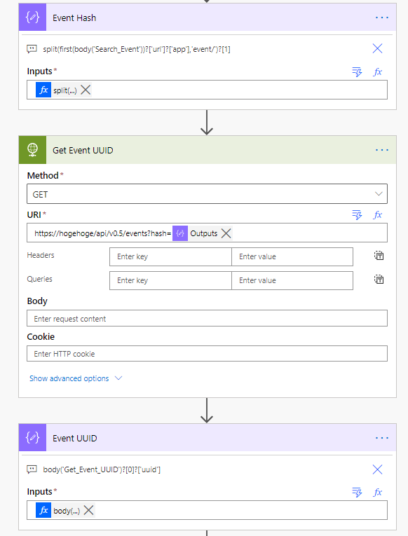This screenshot has height=536, width=408.
Task: Click the Queries Enter value field
Action: (292, 281)
